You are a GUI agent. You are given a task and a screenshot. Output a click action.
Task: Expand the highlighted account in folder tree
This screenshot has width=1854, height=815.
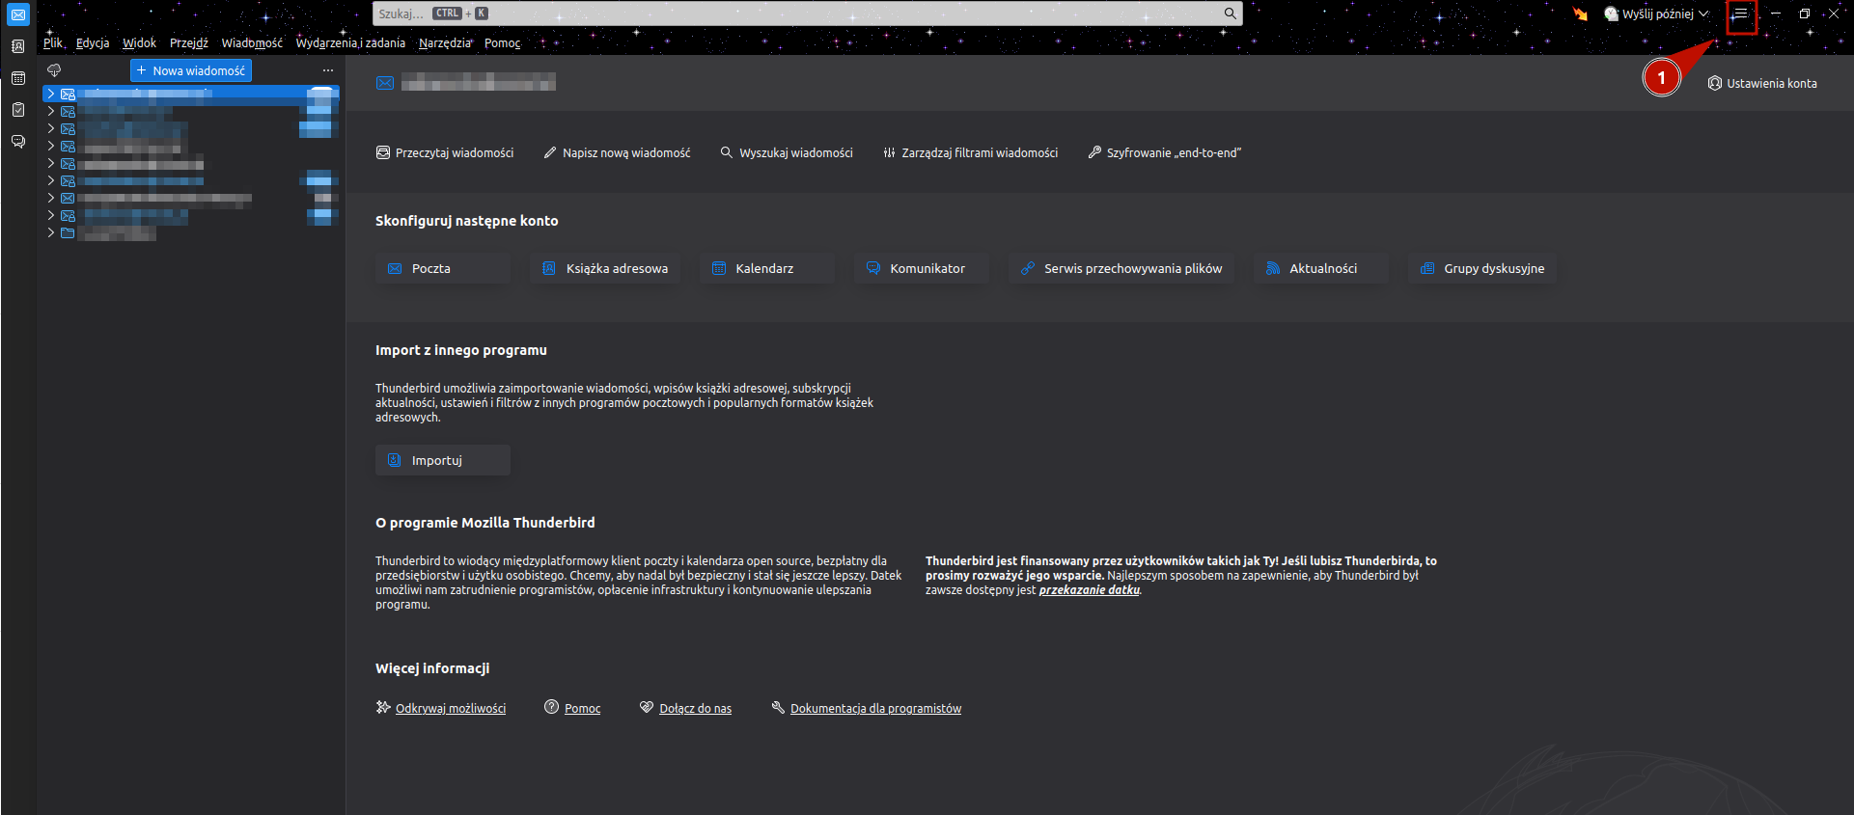50,95
